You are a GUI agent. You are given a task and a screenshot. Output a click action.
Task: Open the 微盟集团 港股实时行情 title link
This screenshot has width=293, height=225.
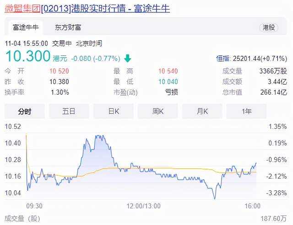[x=87, y=9]
